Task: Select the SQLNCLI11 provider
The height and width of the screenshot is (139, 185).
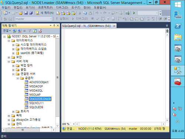Action: click(36, 103)
